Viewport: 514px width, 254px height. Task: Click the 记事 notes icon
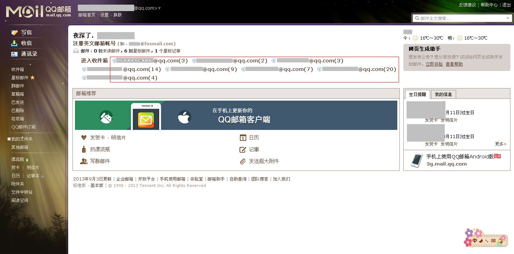[x=243, y=149]
